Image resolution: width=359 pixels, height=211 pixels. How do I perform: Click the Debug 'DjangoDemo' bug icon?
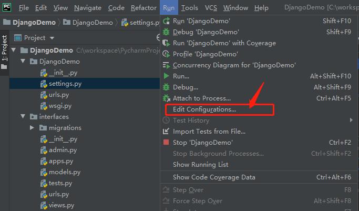click(166, 32)
